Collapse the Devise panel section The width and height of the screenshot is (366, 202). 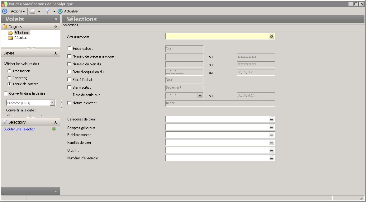(x=55, y=53)
